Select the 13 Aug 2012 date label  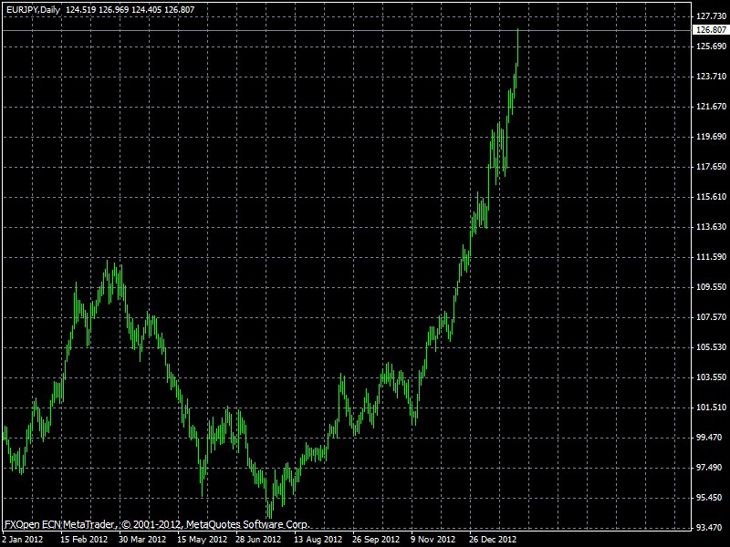319,539
